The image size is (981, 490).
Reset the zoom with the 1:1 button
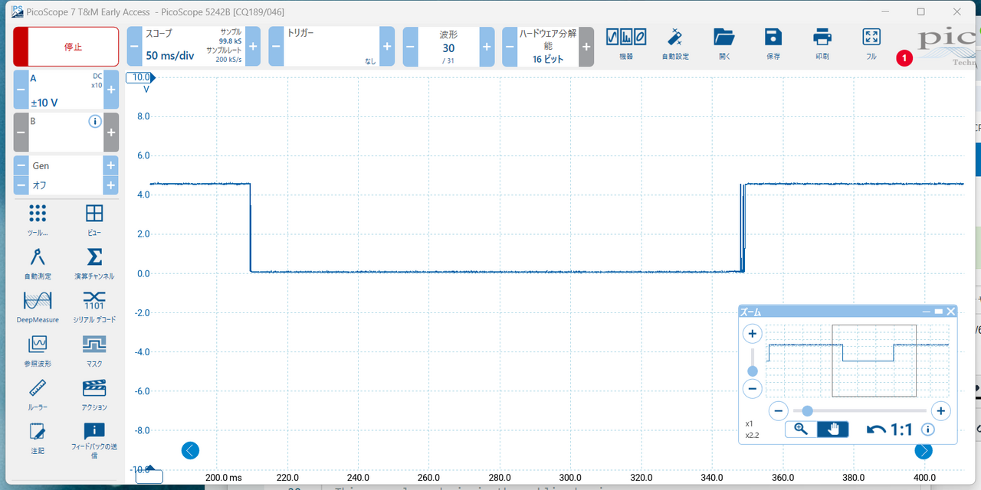click(x=891, y=430)
